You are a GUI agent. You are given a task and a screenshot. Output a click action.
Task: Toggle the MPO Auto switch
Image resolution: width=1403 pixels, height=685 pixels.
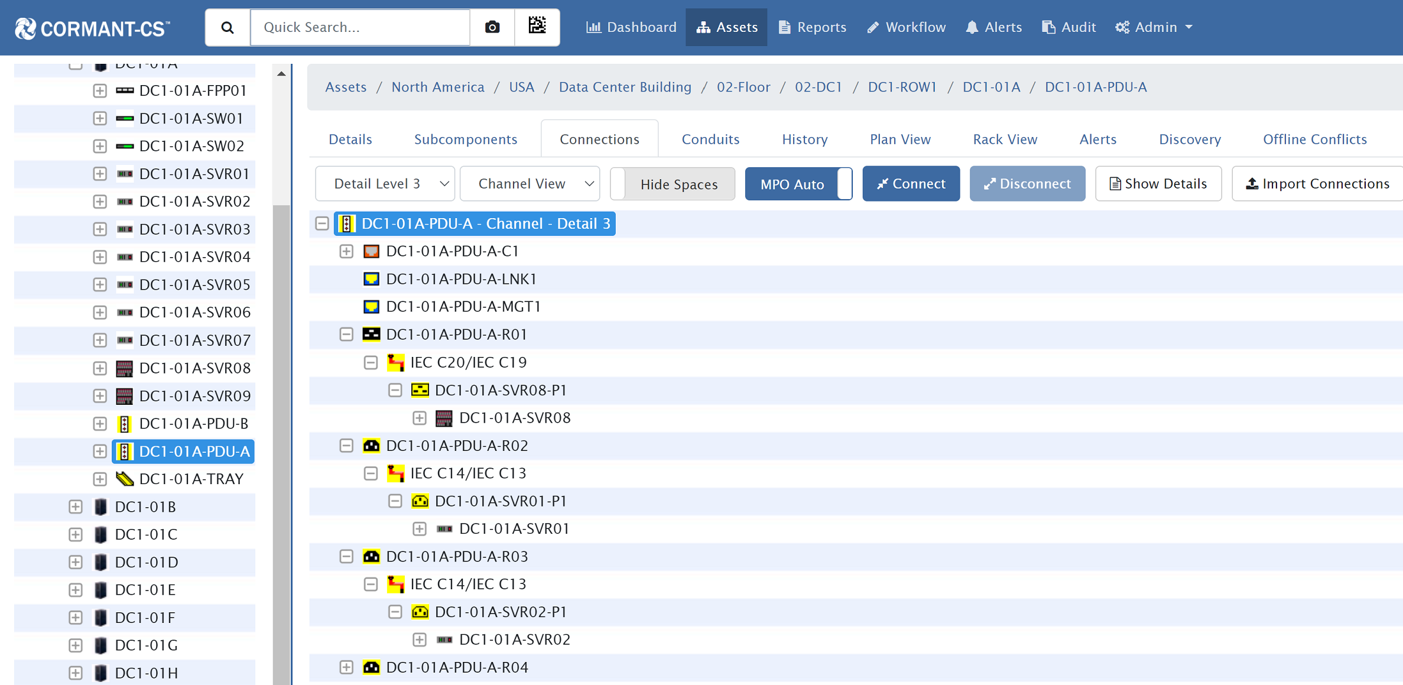tap(798, 184)
